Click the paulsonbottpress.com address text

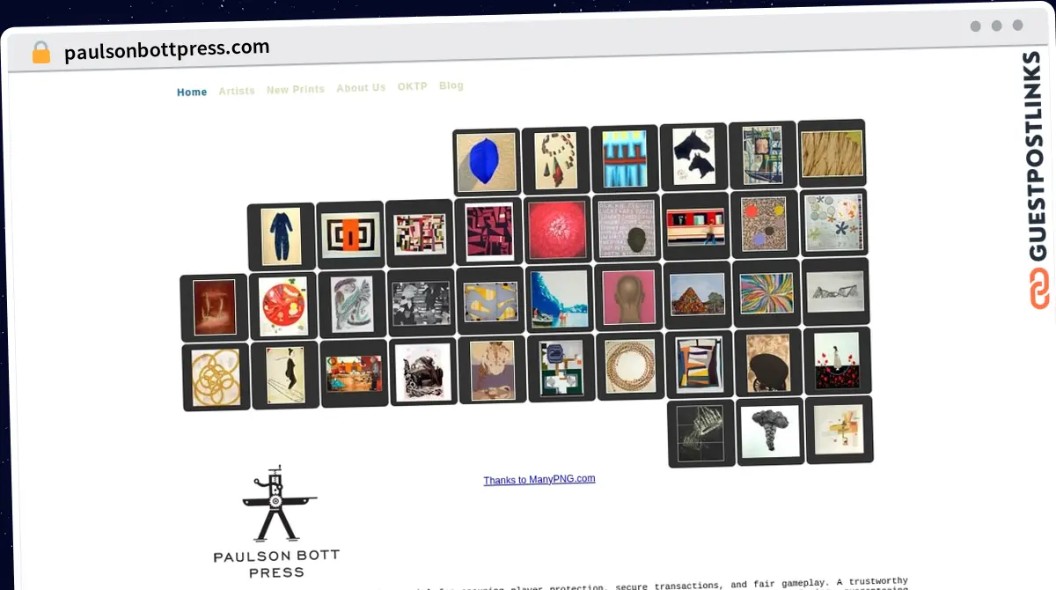pyautogui.click(x=167, y=49)
